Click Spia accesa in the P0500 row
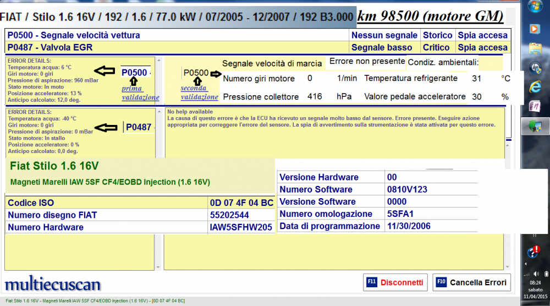Viewport: 550px width, 306px height. (x=483, y=35)
